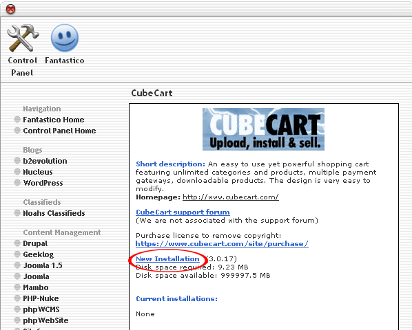This screenshot has height=330, width=412.
Task: Click the Fantastico text label under the smiley
Action: tap(65, 60)
